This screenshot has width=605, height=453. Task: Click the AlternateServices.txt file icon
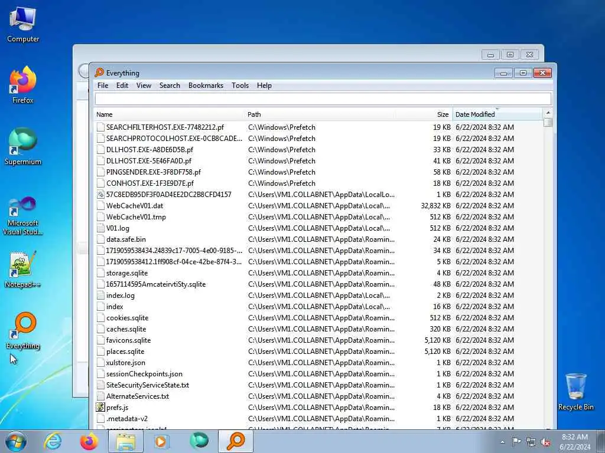(x=100, y=396)
